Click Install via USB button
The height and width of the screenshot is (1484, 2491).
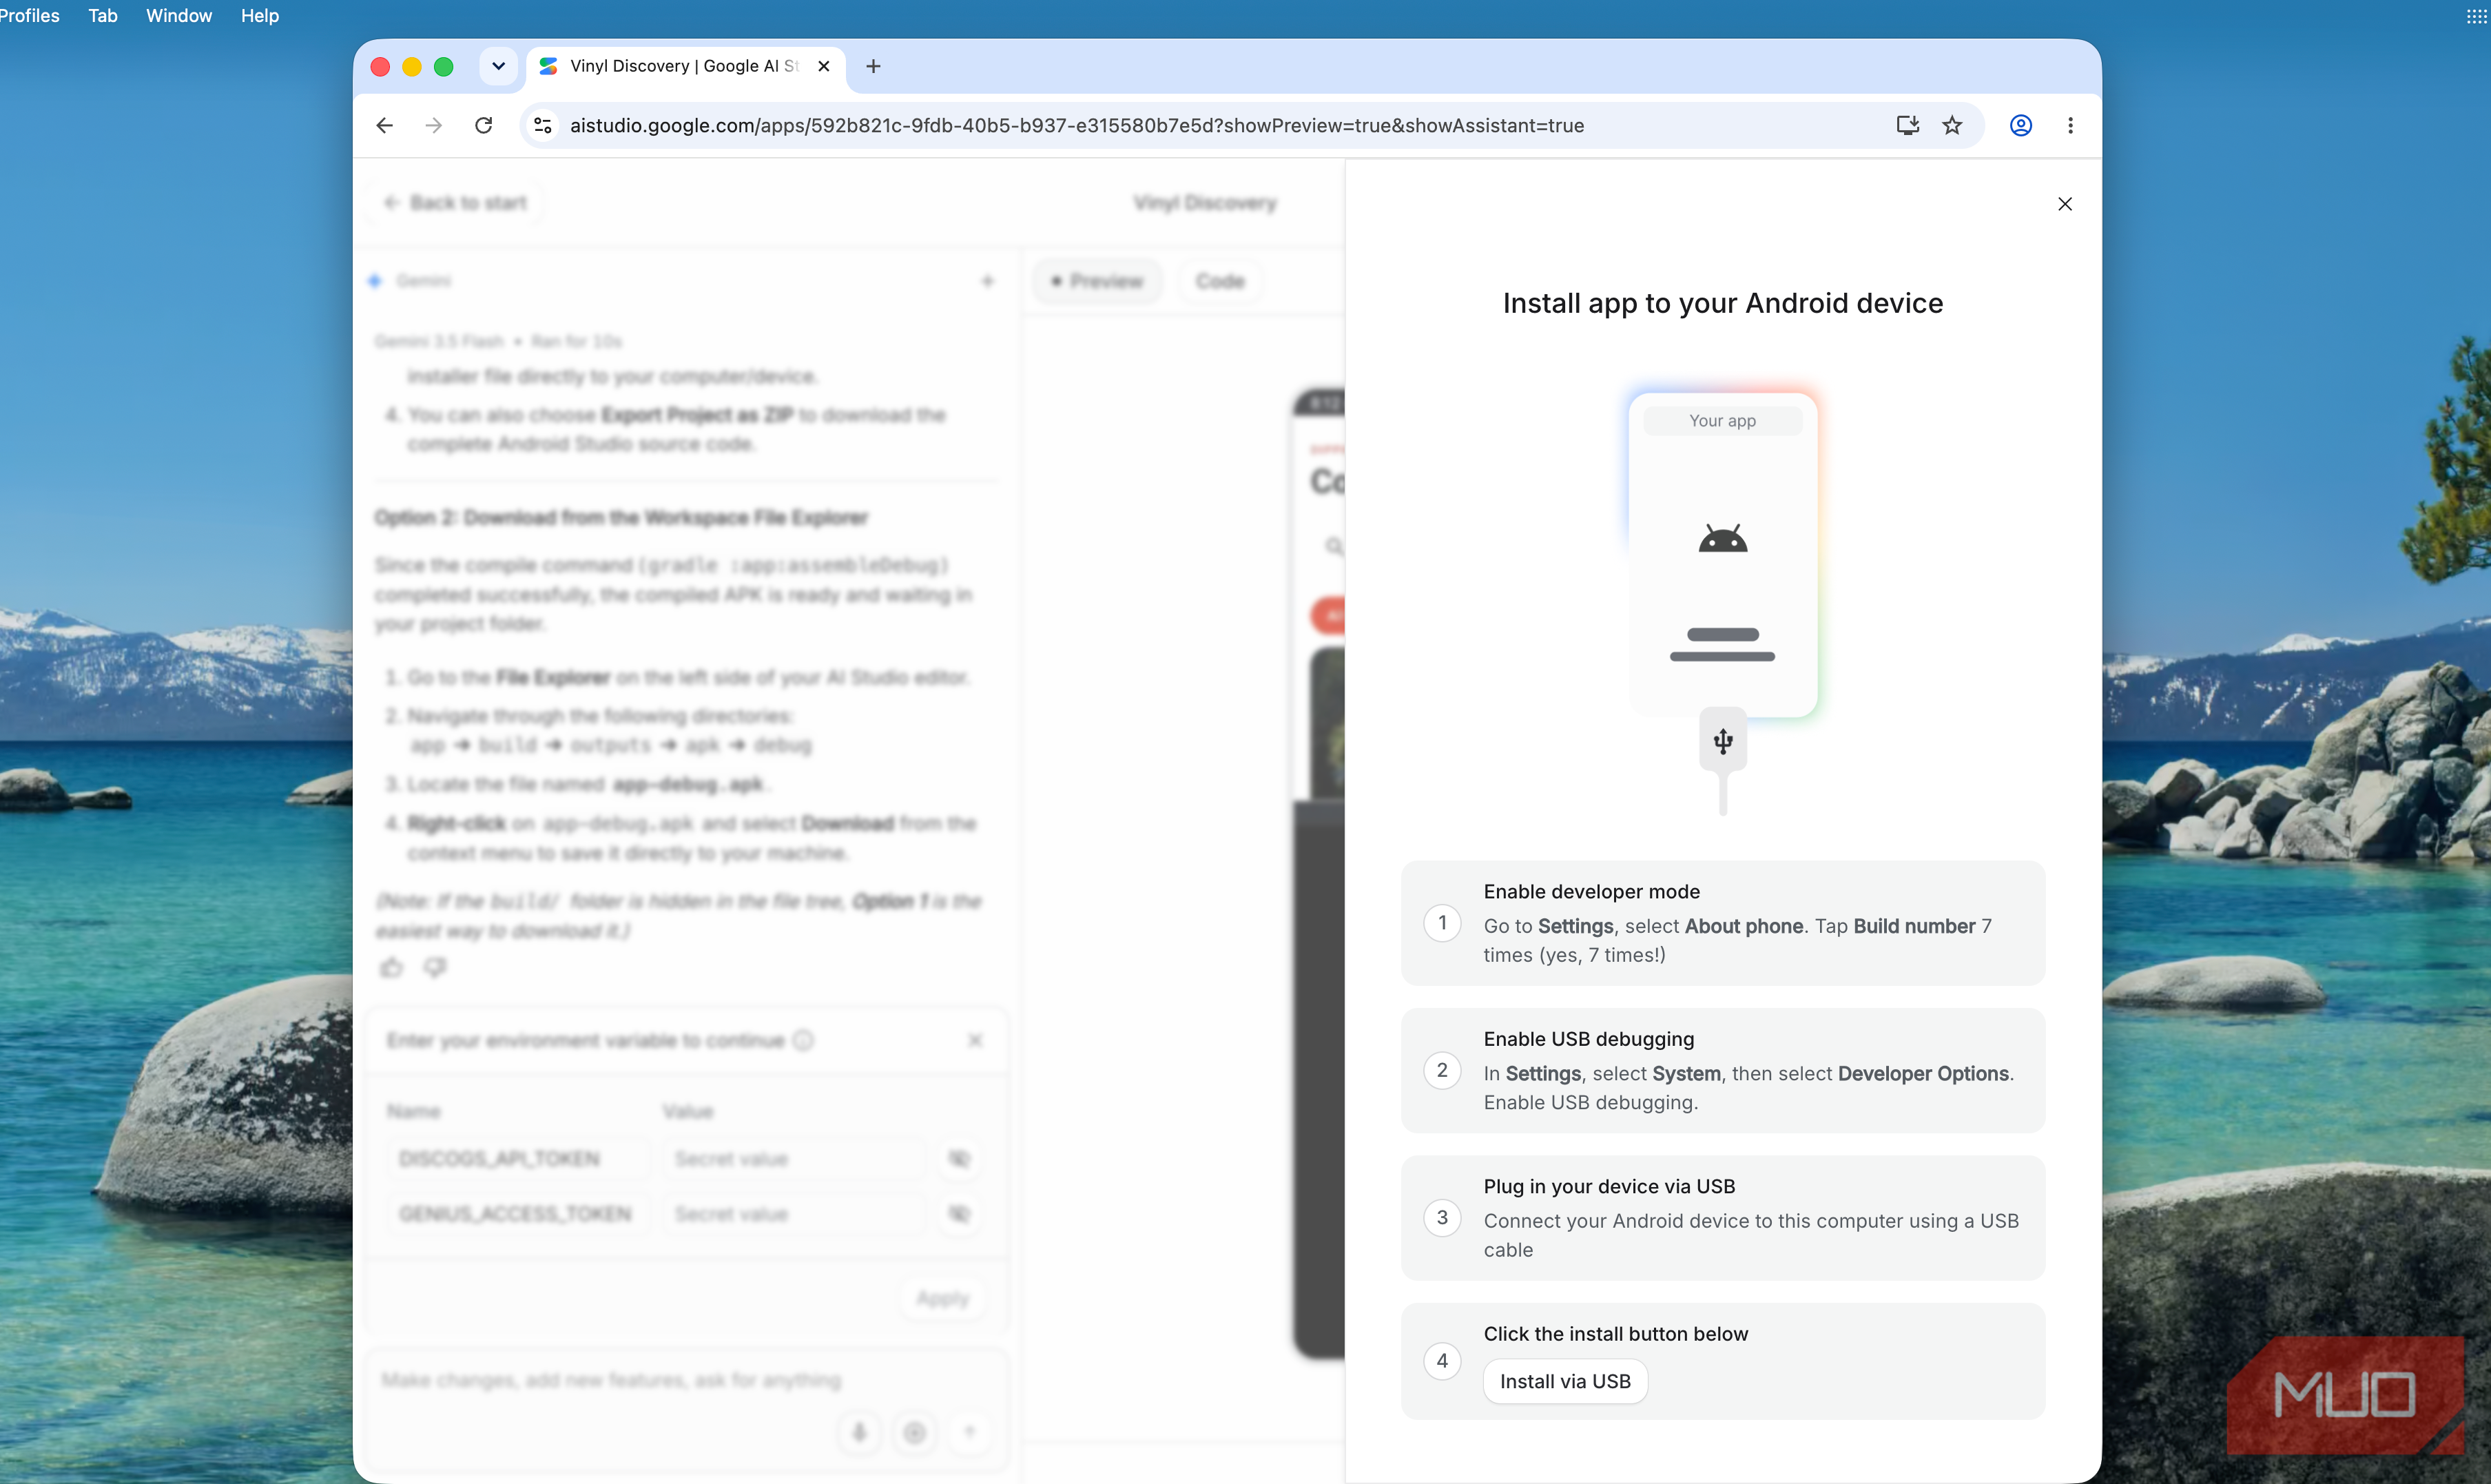1565,1381
